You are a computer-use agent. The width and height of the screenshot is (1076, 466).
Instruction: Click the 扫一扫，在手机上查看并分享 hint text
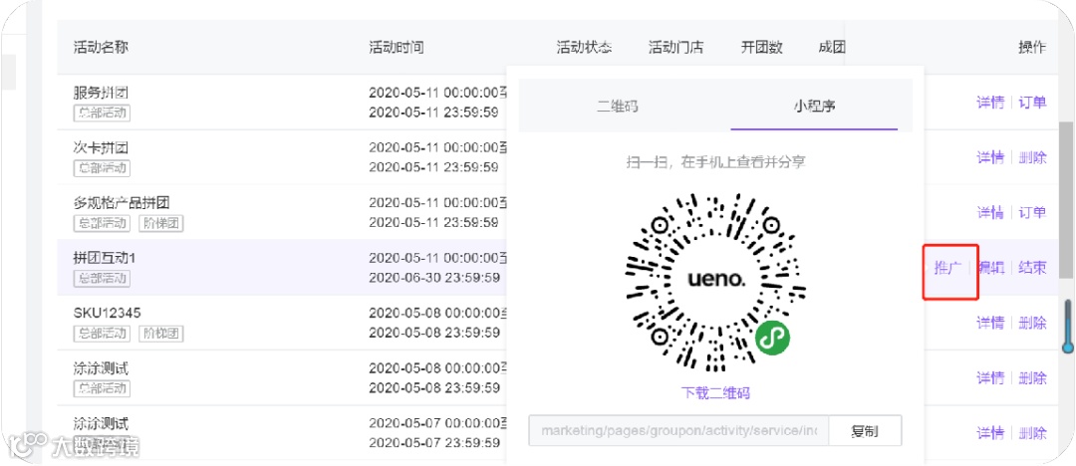715,162
